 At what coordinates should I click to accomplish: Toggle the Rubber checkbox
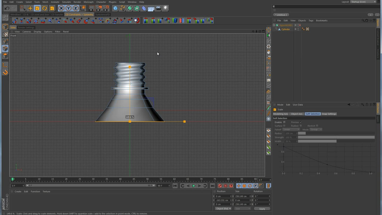tap(301, 126)
